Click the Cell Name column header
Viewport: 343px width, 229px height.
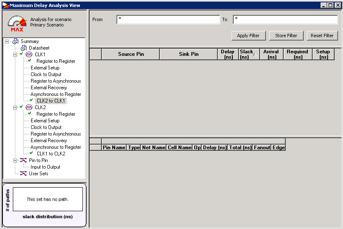[x=180, y=148]
